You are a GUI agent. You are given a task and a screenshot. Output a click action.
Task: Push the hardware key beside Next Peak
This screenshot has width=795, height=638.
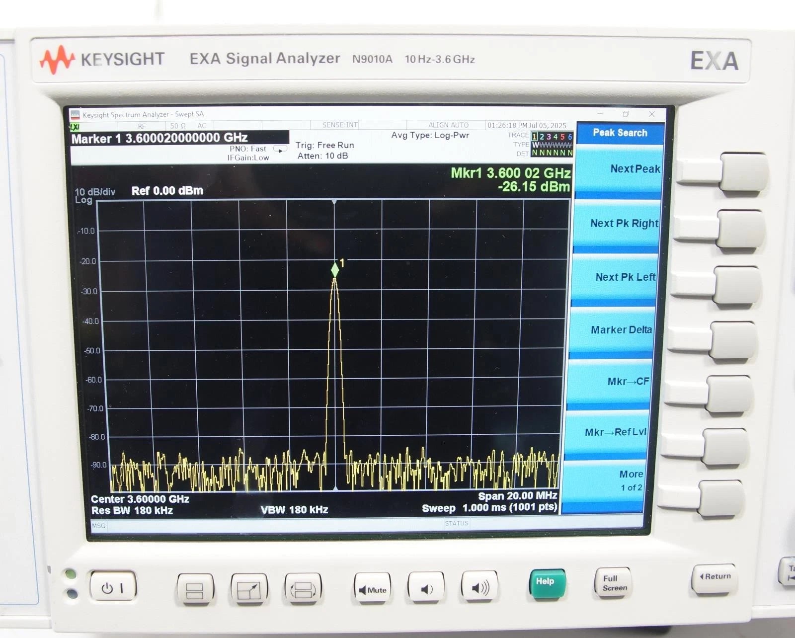tap(743, 172)
